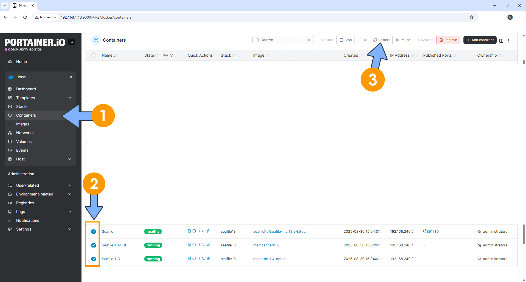The height and width of the screenshot is (282, 526).
Task: Open table settings three-dot menu
Action: click(x=508, y=41)
